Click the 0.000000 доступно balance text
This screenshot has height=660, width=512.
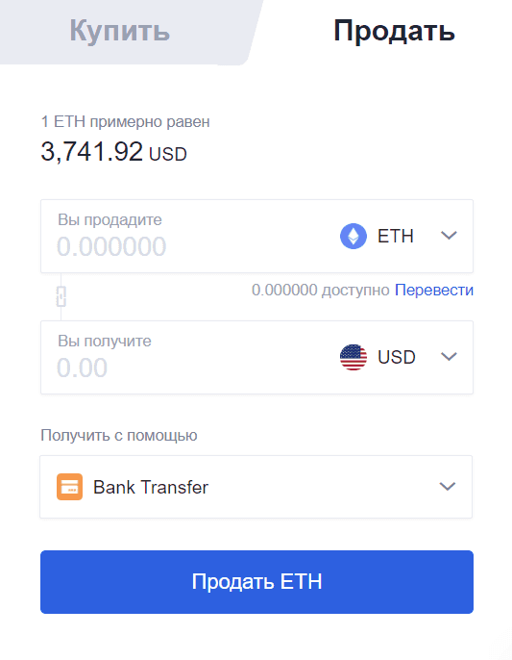point(321,290)
